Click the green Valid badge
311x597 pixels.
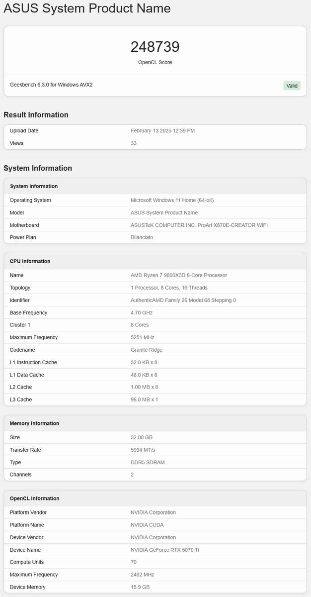coord(292,86)
